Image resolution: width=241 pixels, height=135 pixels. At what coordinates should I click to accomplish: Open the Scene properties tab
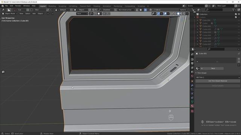click(192, 72)
